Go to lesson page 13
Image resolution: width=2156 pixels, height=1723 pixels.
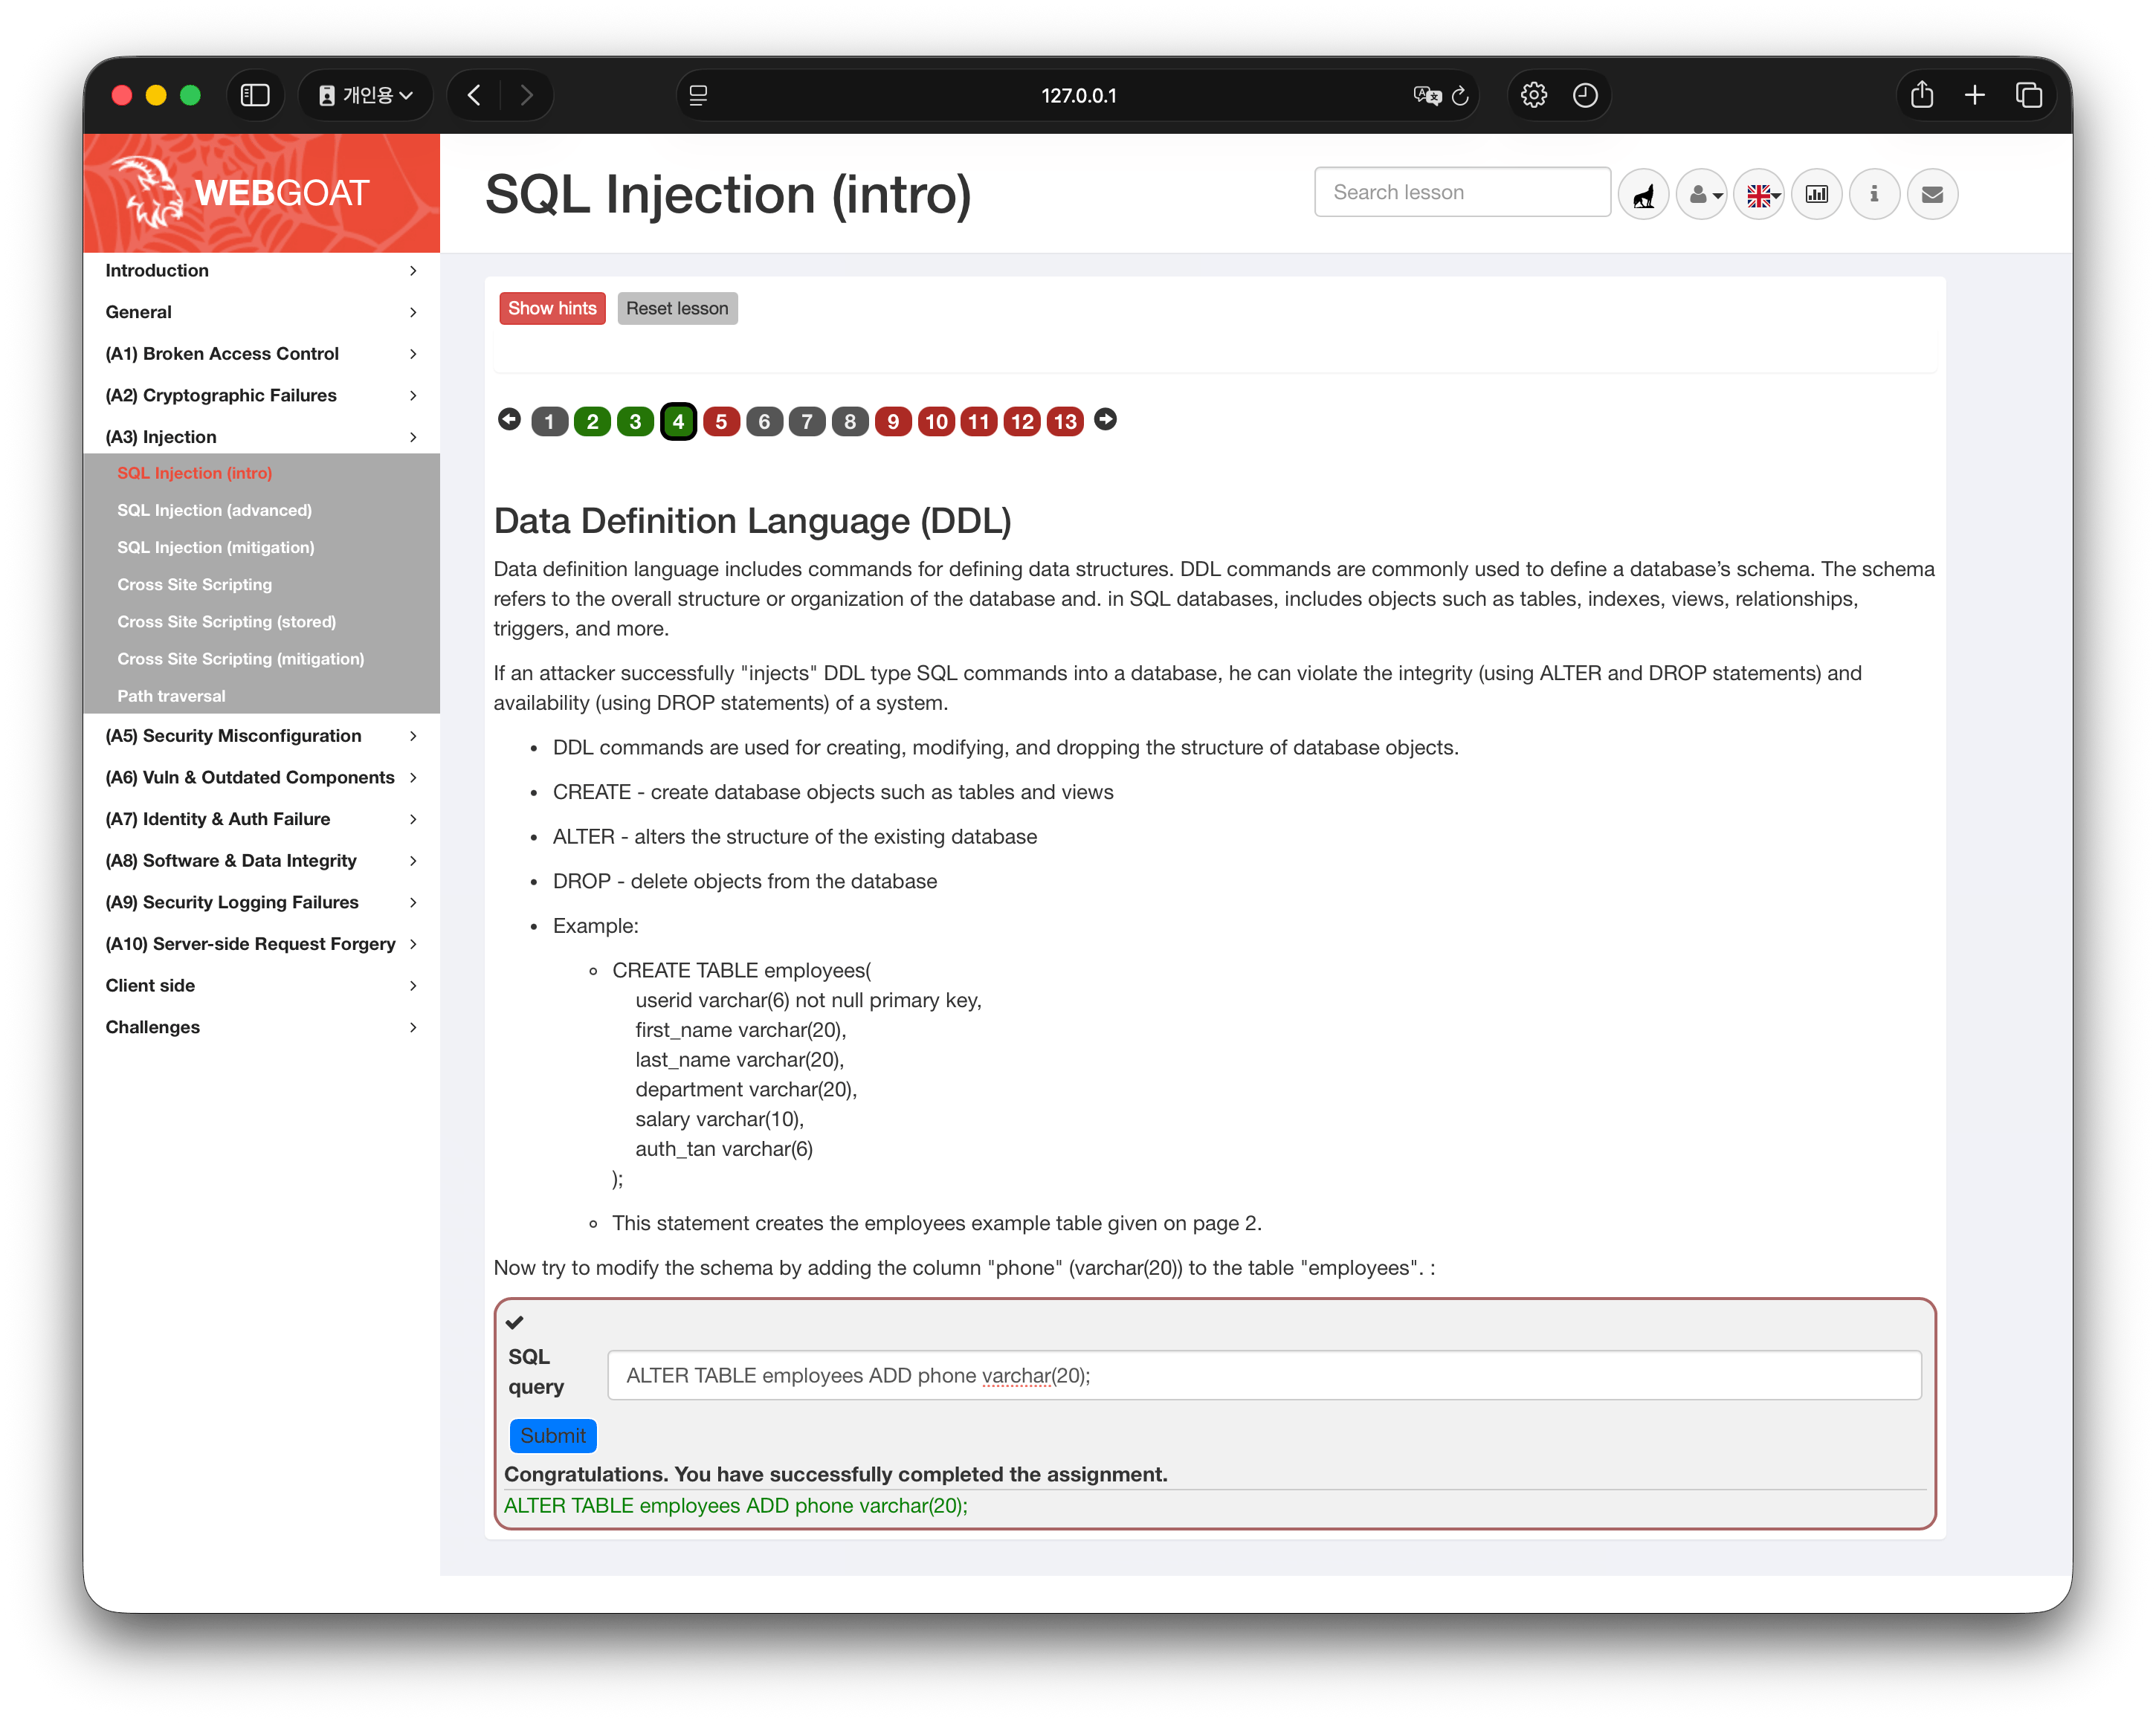click(x=1065, y=421)
